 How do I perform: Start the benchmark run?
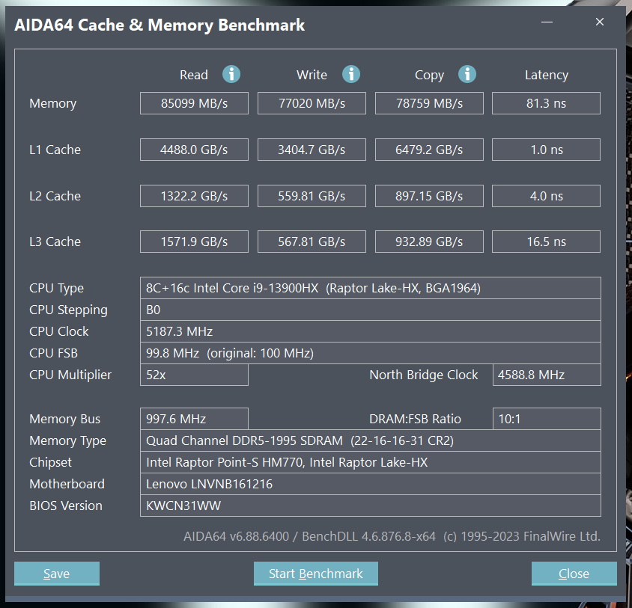click(316, 574)
